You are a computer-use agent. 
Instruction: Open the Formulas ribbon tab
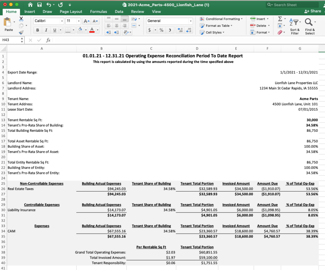98,11
